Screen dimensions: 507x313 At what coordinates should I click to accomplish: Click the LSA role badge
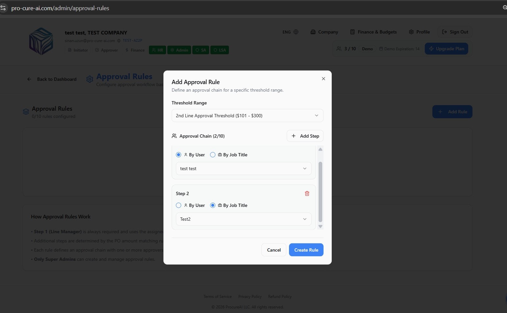click(220, 50)
